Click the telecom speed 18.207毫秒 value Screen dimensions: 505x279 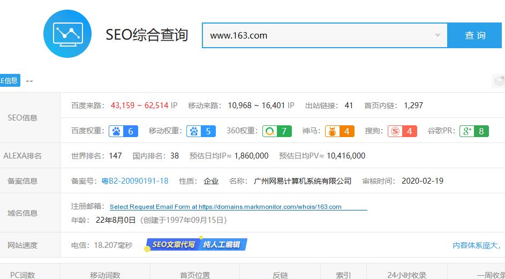click(x=113, y=245)
